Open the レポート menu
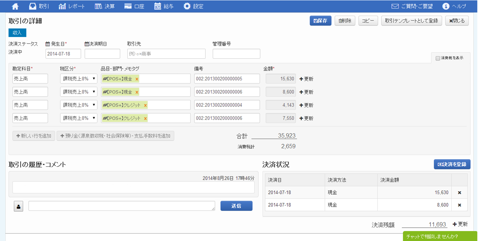 72,6
